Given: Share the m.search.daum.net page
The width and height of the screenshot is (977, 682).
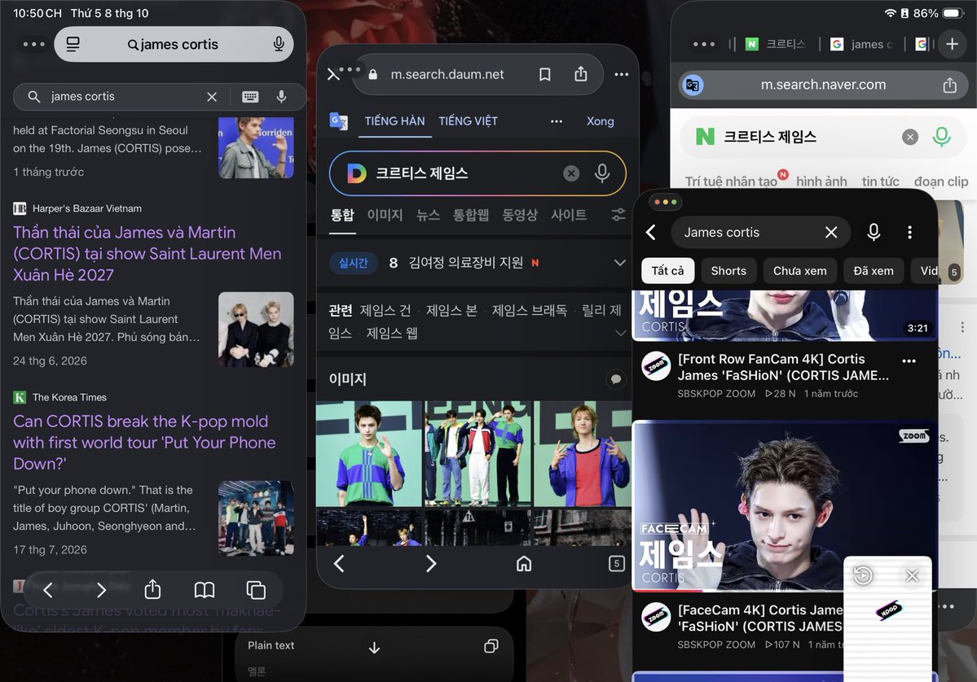Looking at the screenshot, I should tap(581, 74).
